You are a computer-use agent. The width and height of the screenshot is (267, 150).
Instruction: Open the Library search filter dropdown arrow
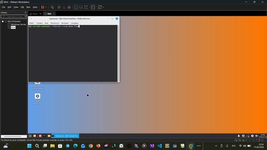point(25,16)
